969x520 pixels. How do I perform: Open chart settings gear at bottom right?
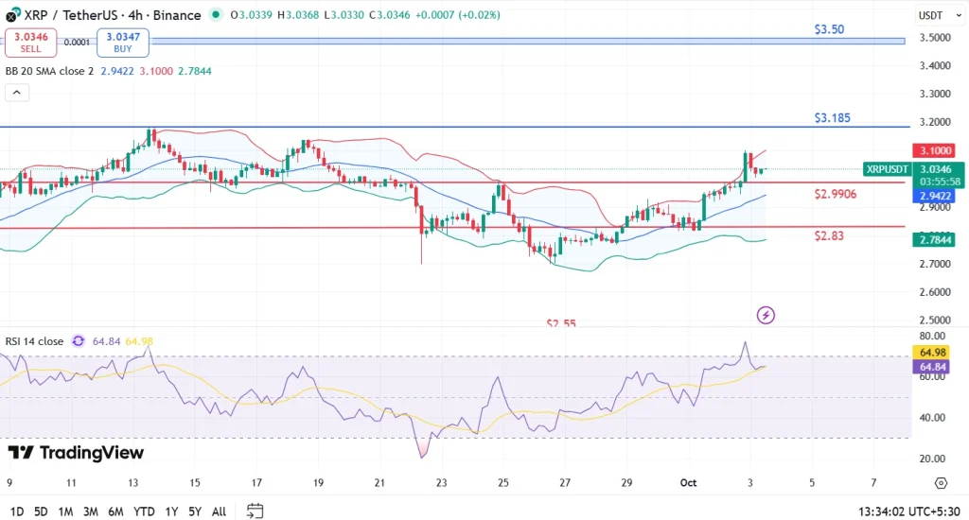click(x=940, y=482)
